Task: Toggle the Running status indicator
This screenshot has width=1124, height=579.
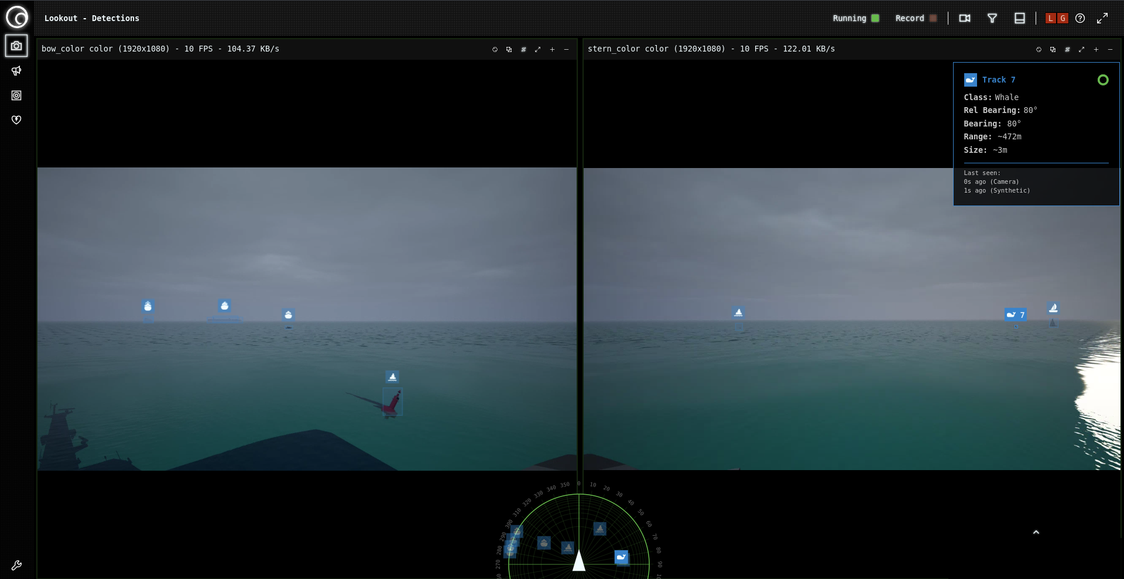Action: point(875,18)
